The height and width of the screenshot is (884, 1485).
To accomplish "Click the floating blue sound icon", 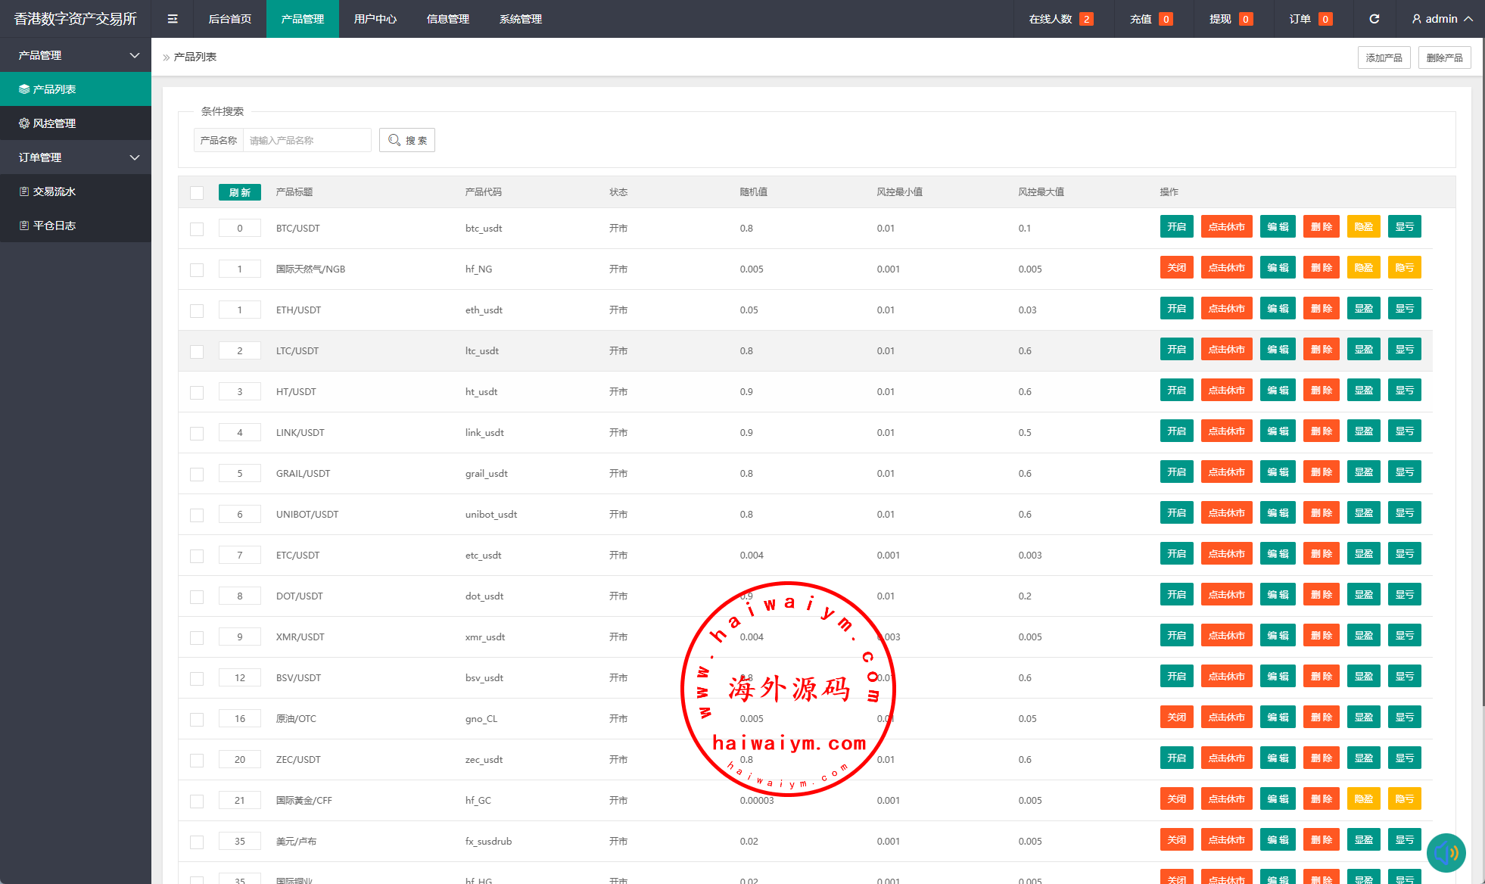I will point(1446,853).
